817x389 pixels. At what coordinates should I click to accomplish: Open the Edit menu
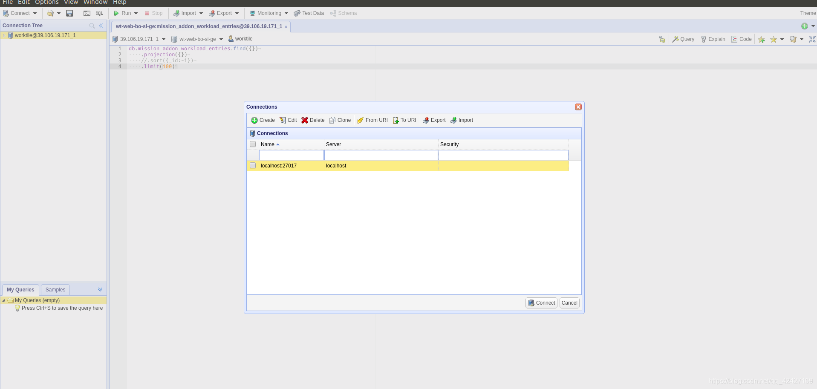tap(24, 2)
